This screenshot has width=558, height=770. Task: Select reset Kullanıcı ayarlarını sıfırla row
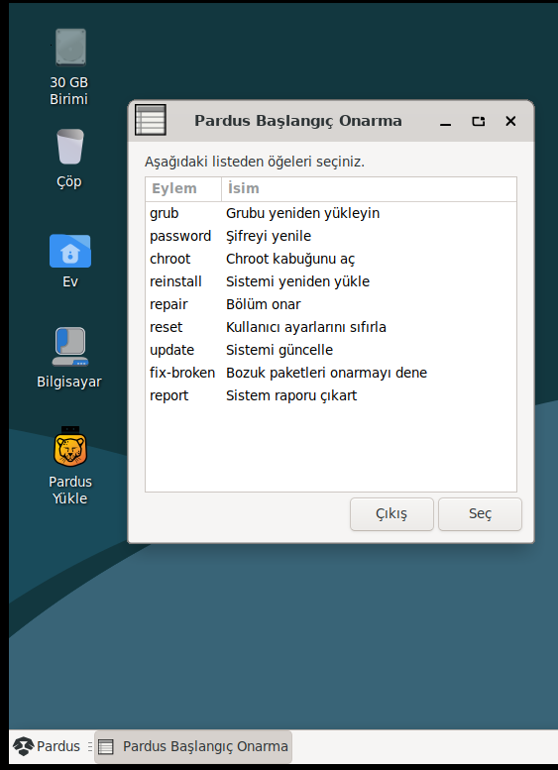[x=331, y=327]
